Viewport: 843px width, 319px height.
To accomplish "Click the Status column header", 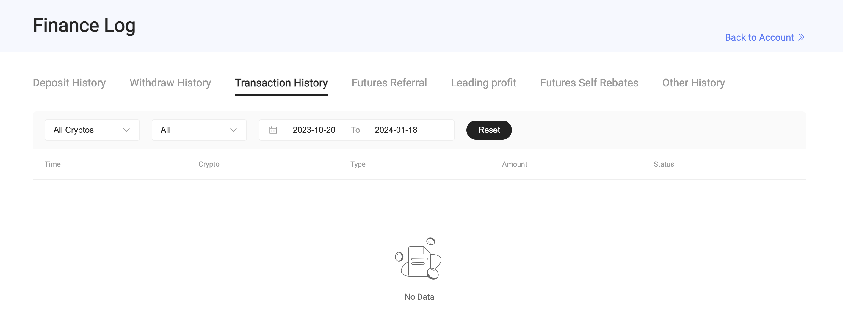I will tap(664, 164).
